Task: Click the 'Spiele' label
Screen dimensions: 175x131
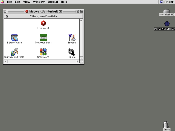Action: tap(72, 57)
